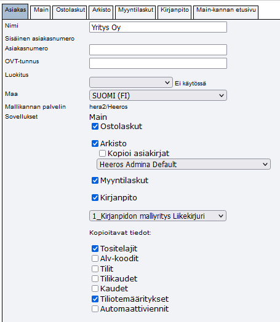Switch to the Main tab

coord(40,12)
